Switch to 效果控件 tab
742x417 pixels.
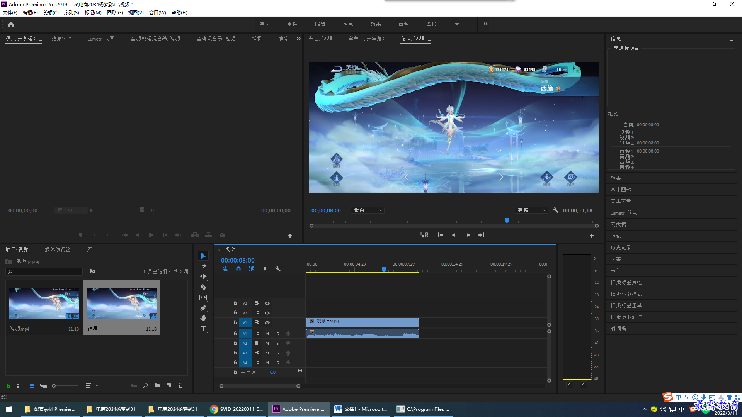click(x=62, y=39)
